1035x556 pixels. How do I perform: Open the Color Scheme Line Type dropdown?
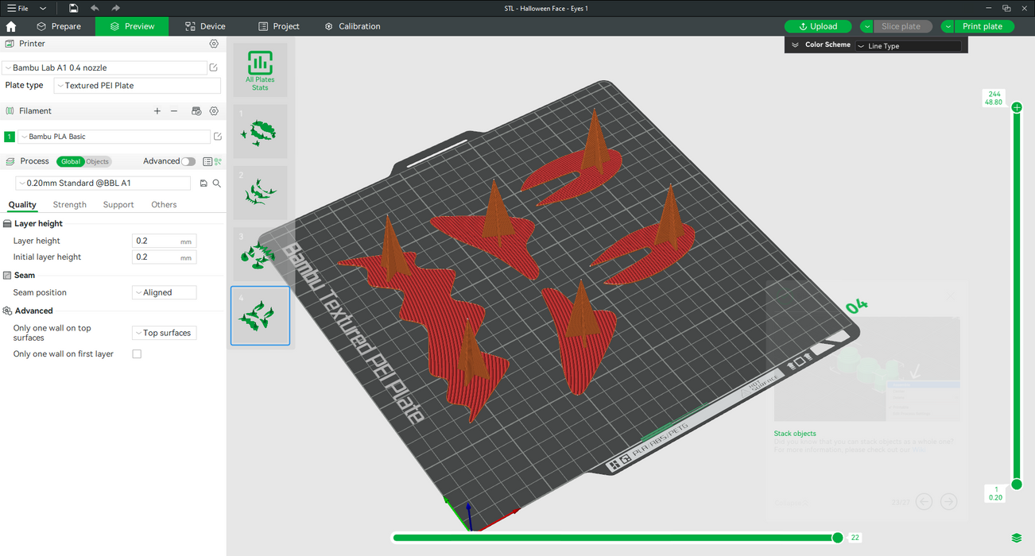908,46
